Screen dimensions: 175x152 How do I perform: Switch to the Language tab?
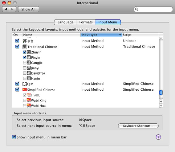[65, 22]
